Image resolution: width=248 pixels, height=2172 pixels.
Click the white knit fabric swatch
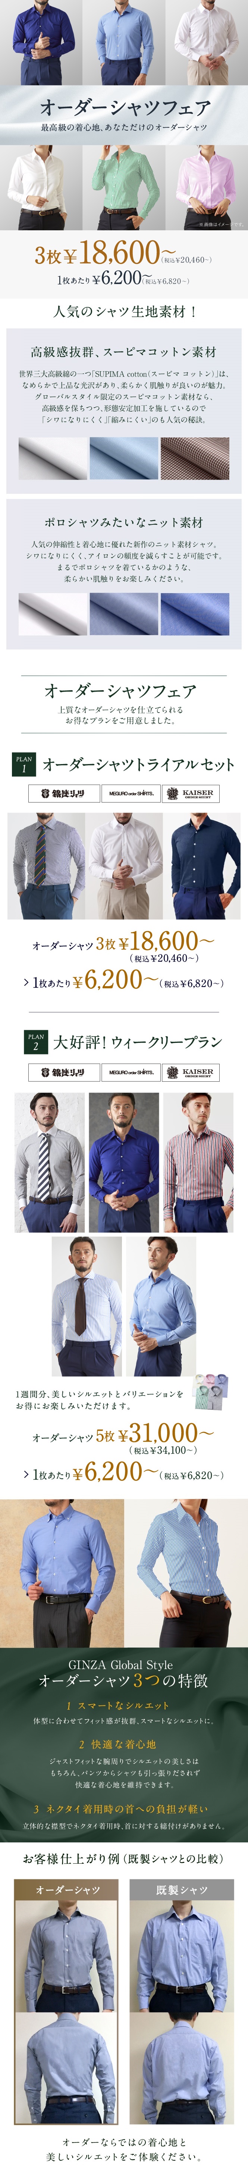tap(52, 614)
